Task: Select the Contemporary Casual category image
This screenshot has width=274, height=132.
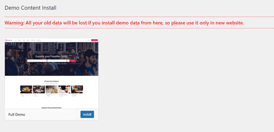Action: point(64,89)
